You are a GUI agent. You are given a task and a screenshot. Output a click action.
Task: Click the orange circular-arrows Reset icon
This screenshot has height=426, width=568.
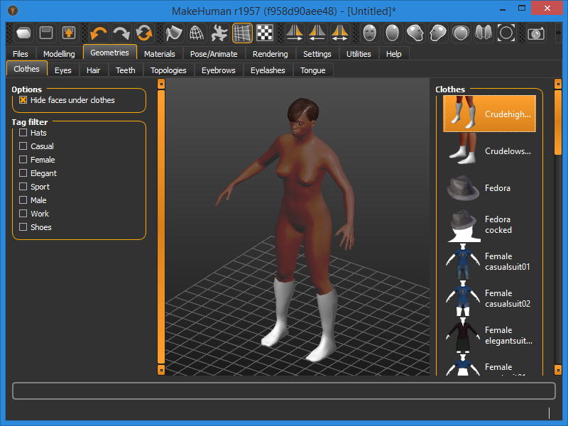144,33
